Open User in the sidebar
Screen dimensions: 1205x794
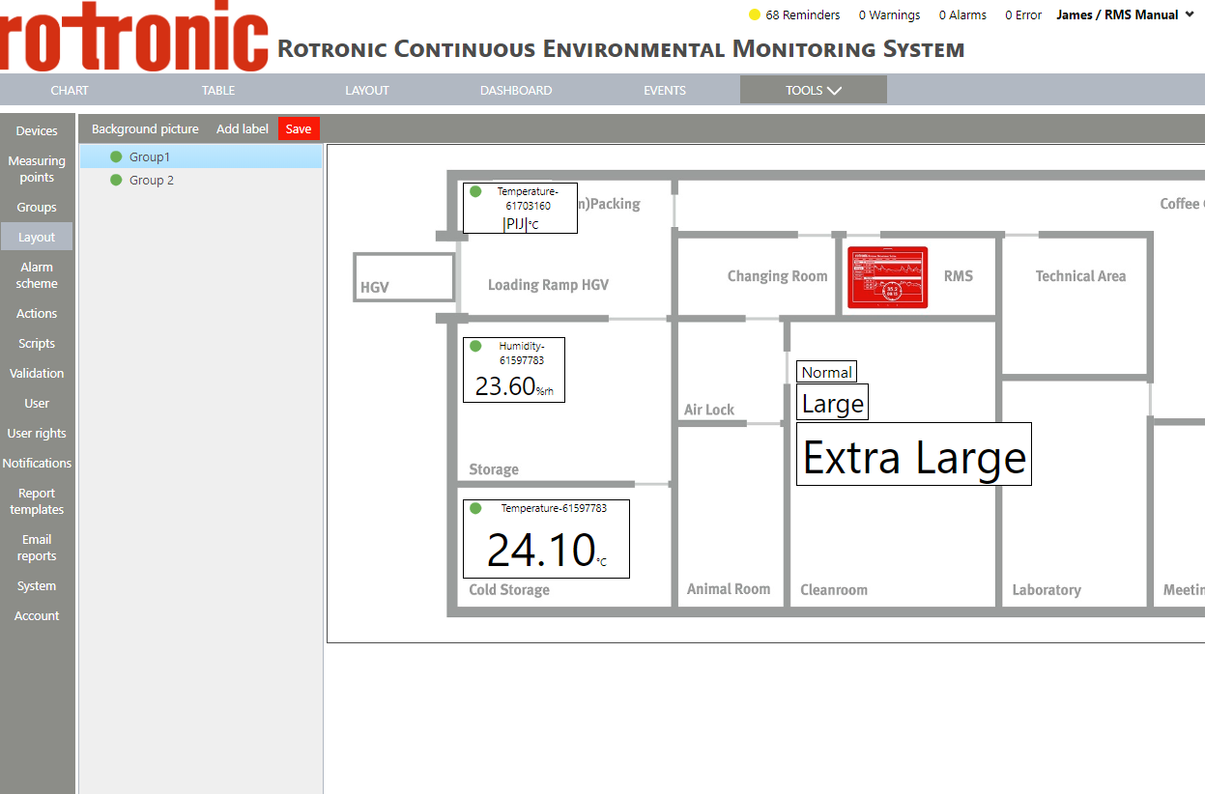coord(37,403)
